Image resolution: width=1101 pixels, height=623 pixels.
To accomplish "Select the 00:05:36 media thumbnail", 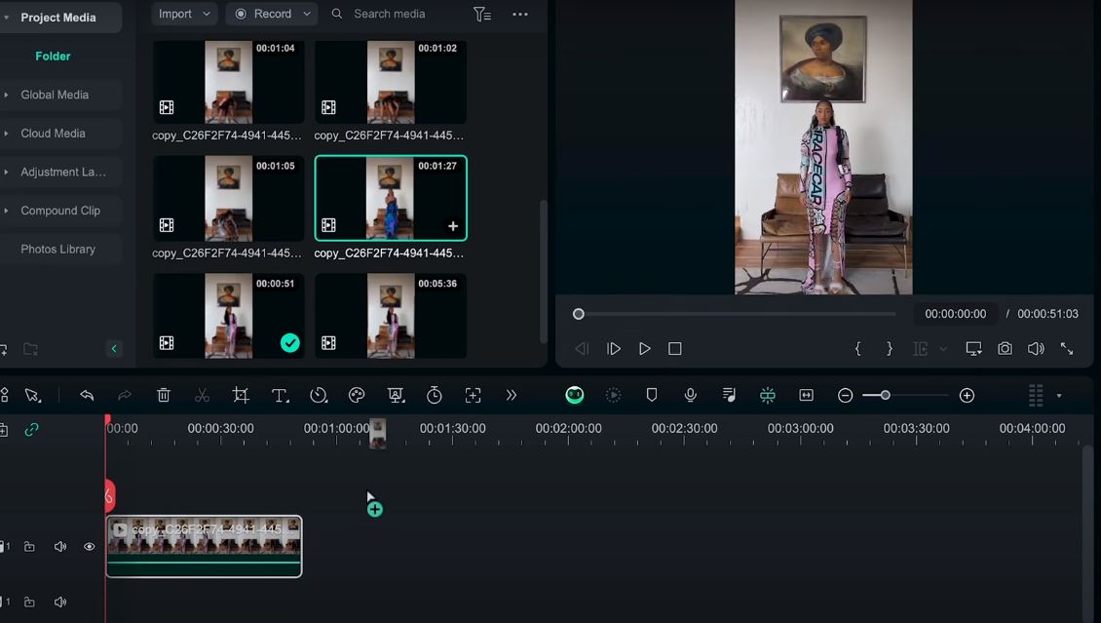I will [391, 316].
